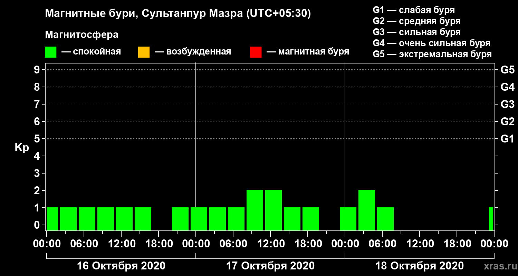Click the red 'магнитная буря' legend swatch
Viewport: 518px width, 276px height.
tap(256, 52)
